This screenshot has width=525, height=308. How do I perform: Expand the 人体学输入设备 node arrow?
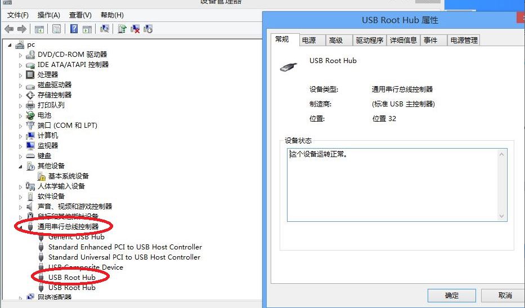[20, 187]
